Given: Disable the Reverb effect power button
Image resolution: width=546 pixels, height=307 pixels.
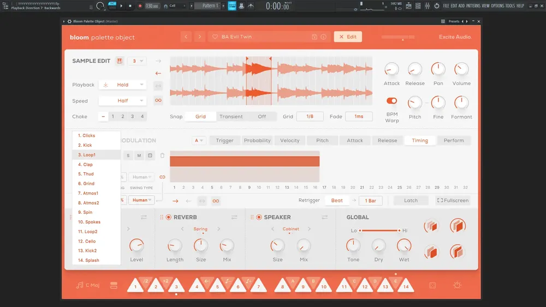Looking at the screenshot, I should pos(169,217).
